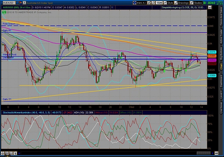The width and height of the screenshot is (224, 157).
Task: Click the zoom out magnifier icon
Action: click(11, 153)
